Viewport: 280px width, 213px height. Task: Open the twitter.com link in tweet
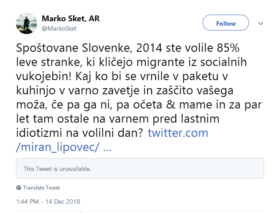178,133
